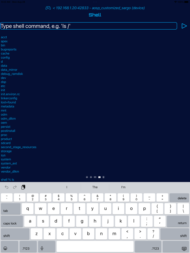Select the "vendor_dlkm" entry
190x253 pixels.
10,172
